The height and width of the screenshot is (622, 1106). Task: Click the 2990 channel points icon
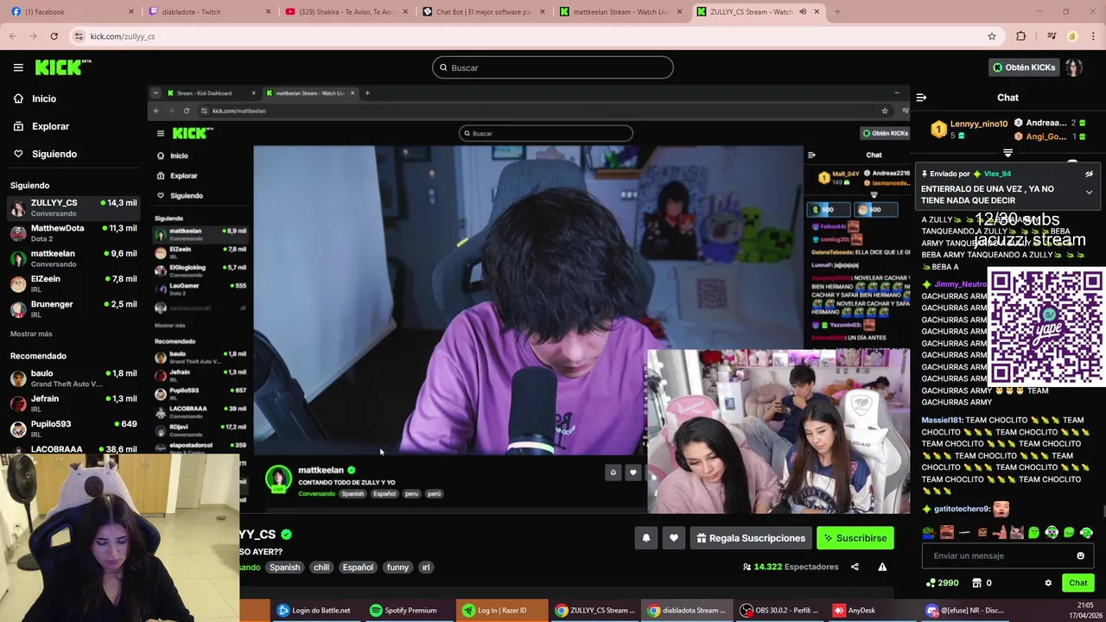pyautogui.click(x=930, y=583)
